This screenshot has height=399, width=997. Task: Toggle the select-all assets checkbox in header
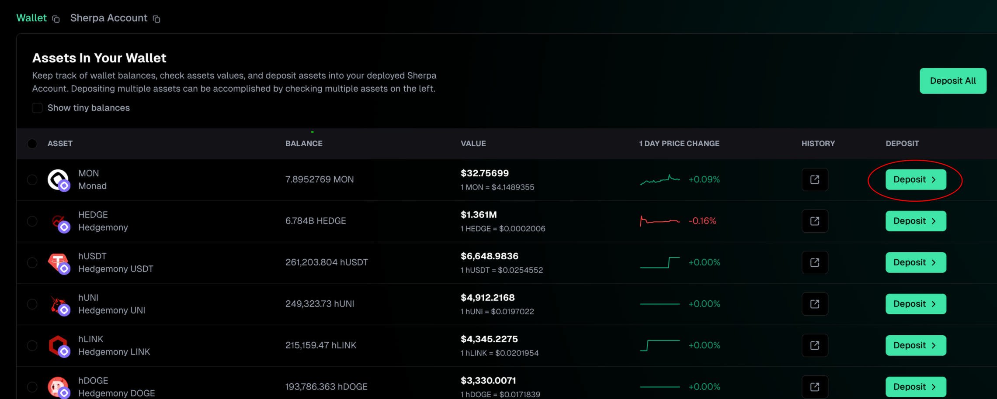tap(32, 144)
